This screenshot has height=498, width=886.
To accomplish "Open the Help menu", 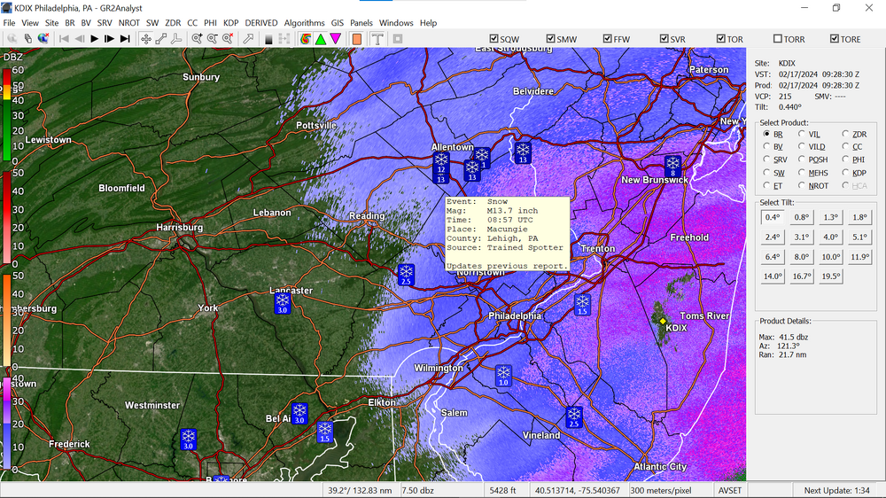I will tap(428, 23).
